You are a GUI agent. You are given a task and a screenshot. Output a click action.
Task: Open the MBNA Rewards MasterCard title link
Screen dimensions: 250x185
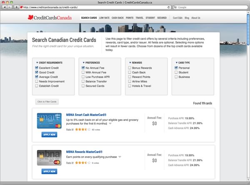coord(84,152)
